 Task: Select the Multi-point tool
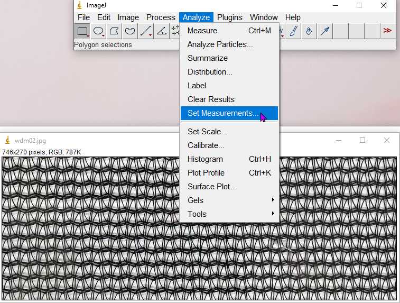point(175,31)
